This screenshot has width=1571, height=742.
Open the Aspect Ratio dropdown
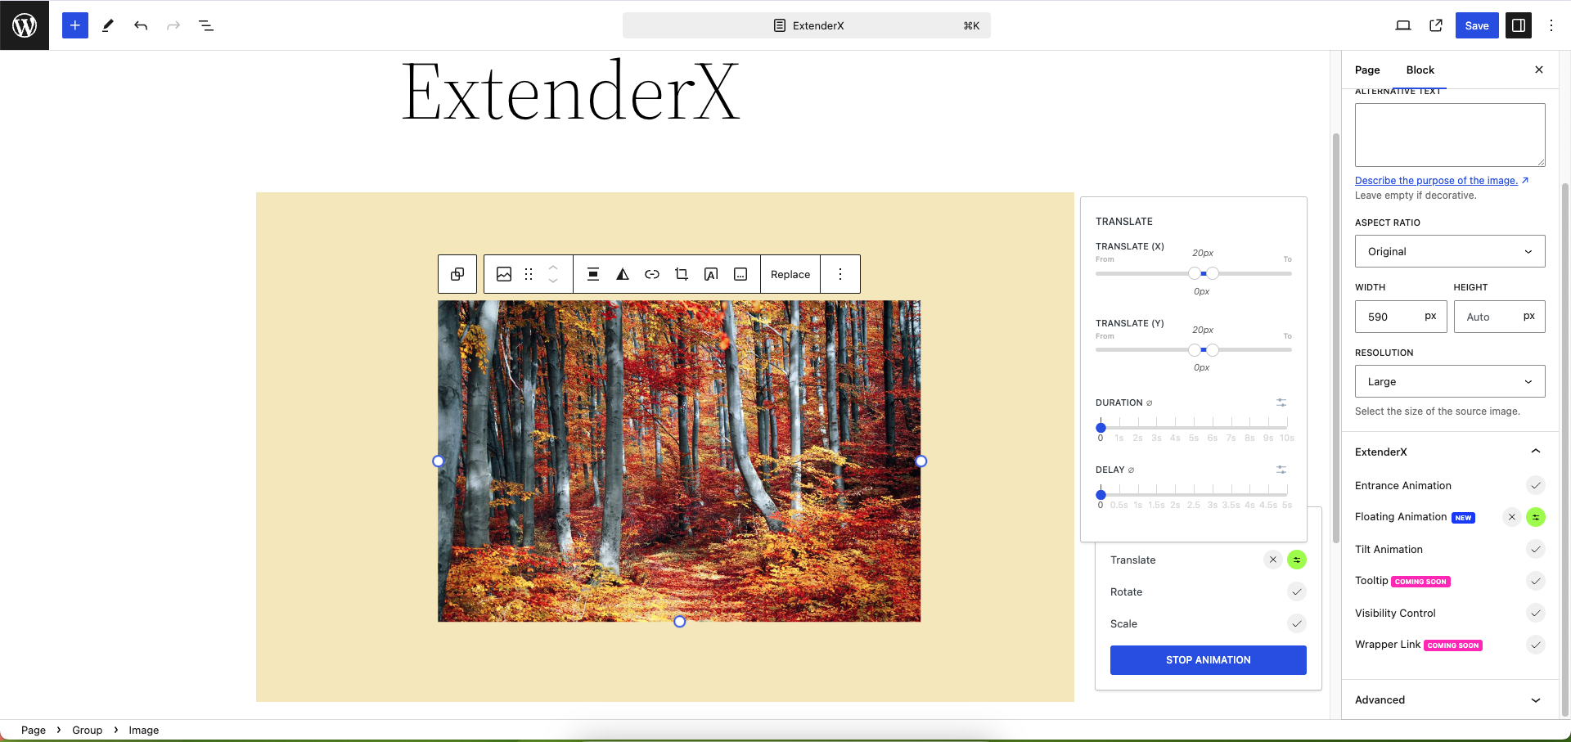[x=1450, y=251]
